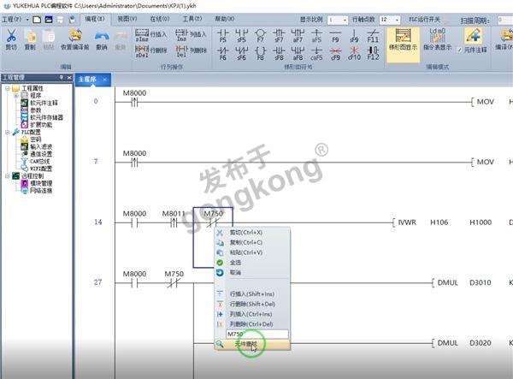Click the 元件查找 search button
Screen dimensions: 513x379
pyautogui.click(x=251, y=344)
